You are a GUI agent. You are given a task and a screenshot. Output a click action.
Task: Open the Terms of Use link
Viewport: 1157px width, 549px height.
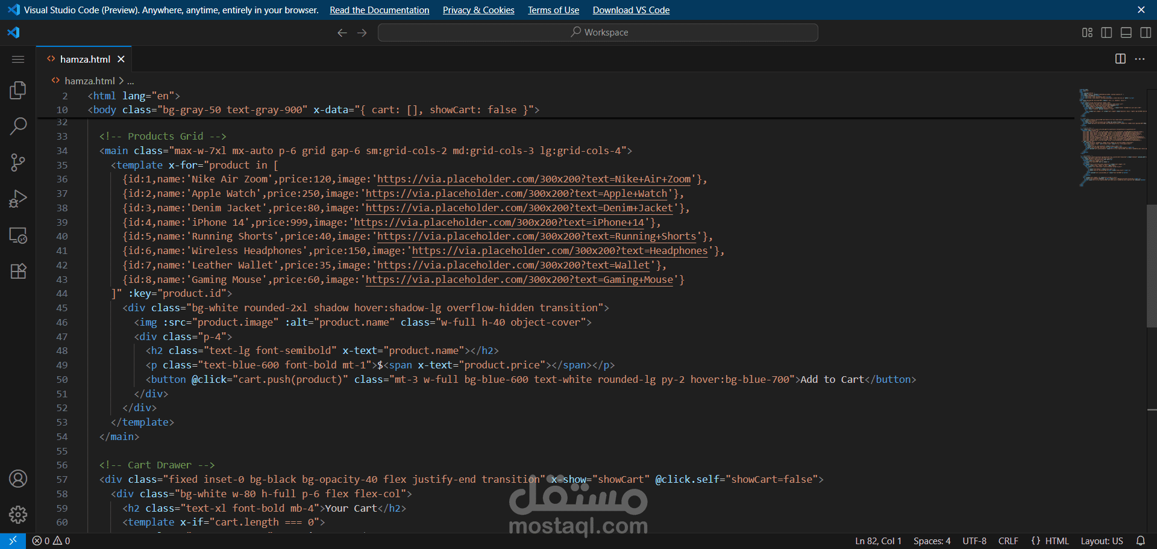(x=553, y=10)
